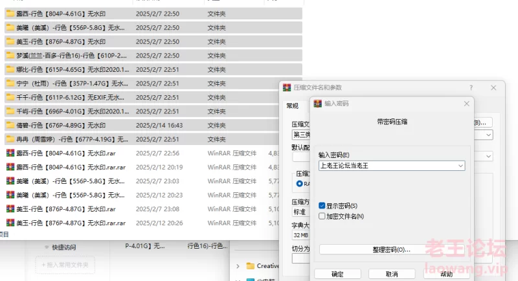Click the 第三弹 archive name field

click(301, 135)
